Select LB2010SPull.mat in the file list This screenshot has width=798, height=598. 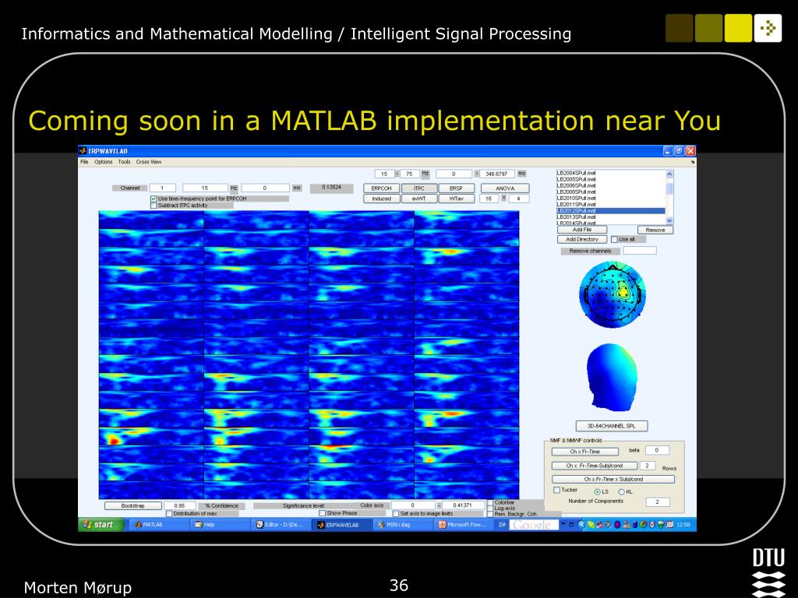[611, 199]
